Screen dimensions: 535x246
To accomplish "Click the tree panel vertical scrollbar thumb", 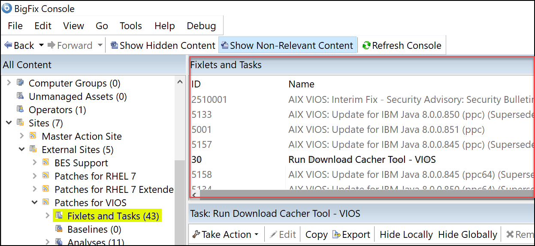I will click(180, 202).
